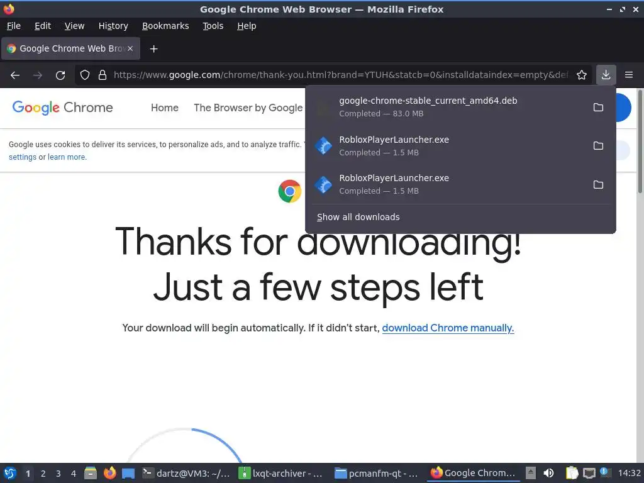Click the learn more link

point(67,157)
